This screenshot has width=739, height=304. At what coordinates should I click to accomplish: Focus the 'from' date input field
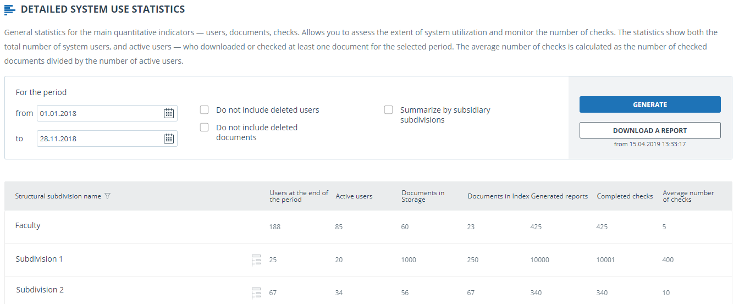click(99, 113)
